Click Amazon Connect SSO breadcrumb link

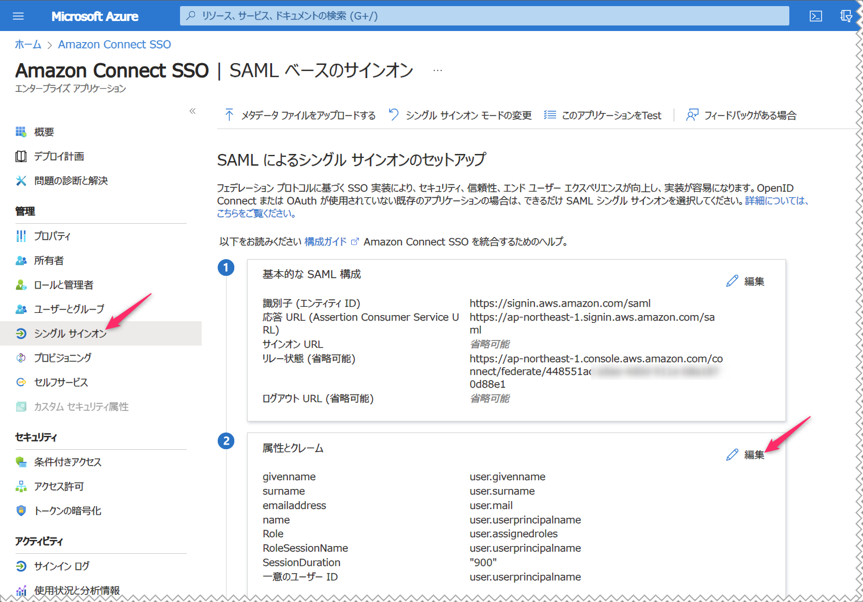click(115, 44)
